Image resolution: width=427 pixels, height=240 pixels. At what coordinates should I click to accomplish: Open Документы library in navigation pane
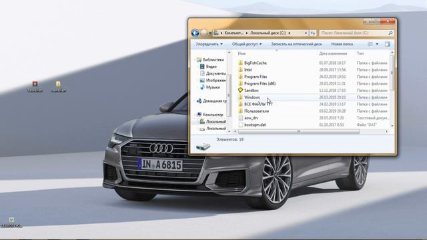click(216, 73)
